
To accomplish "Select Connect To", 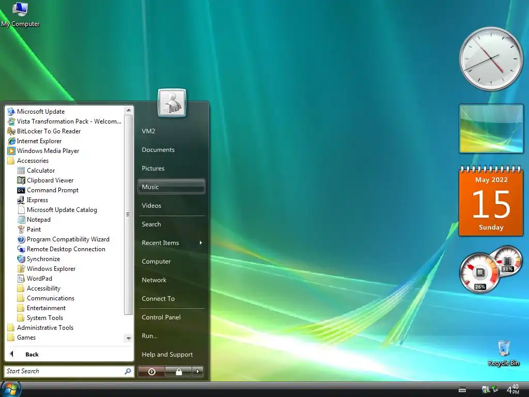I will tap(172, 298).
